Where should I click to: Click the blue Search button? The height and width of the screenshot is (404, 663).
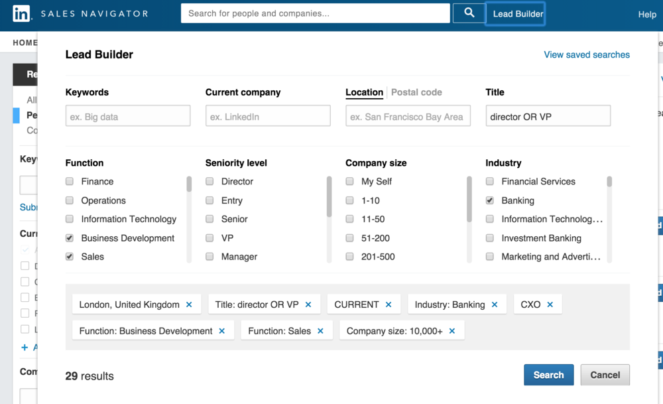tap(548, 375)
